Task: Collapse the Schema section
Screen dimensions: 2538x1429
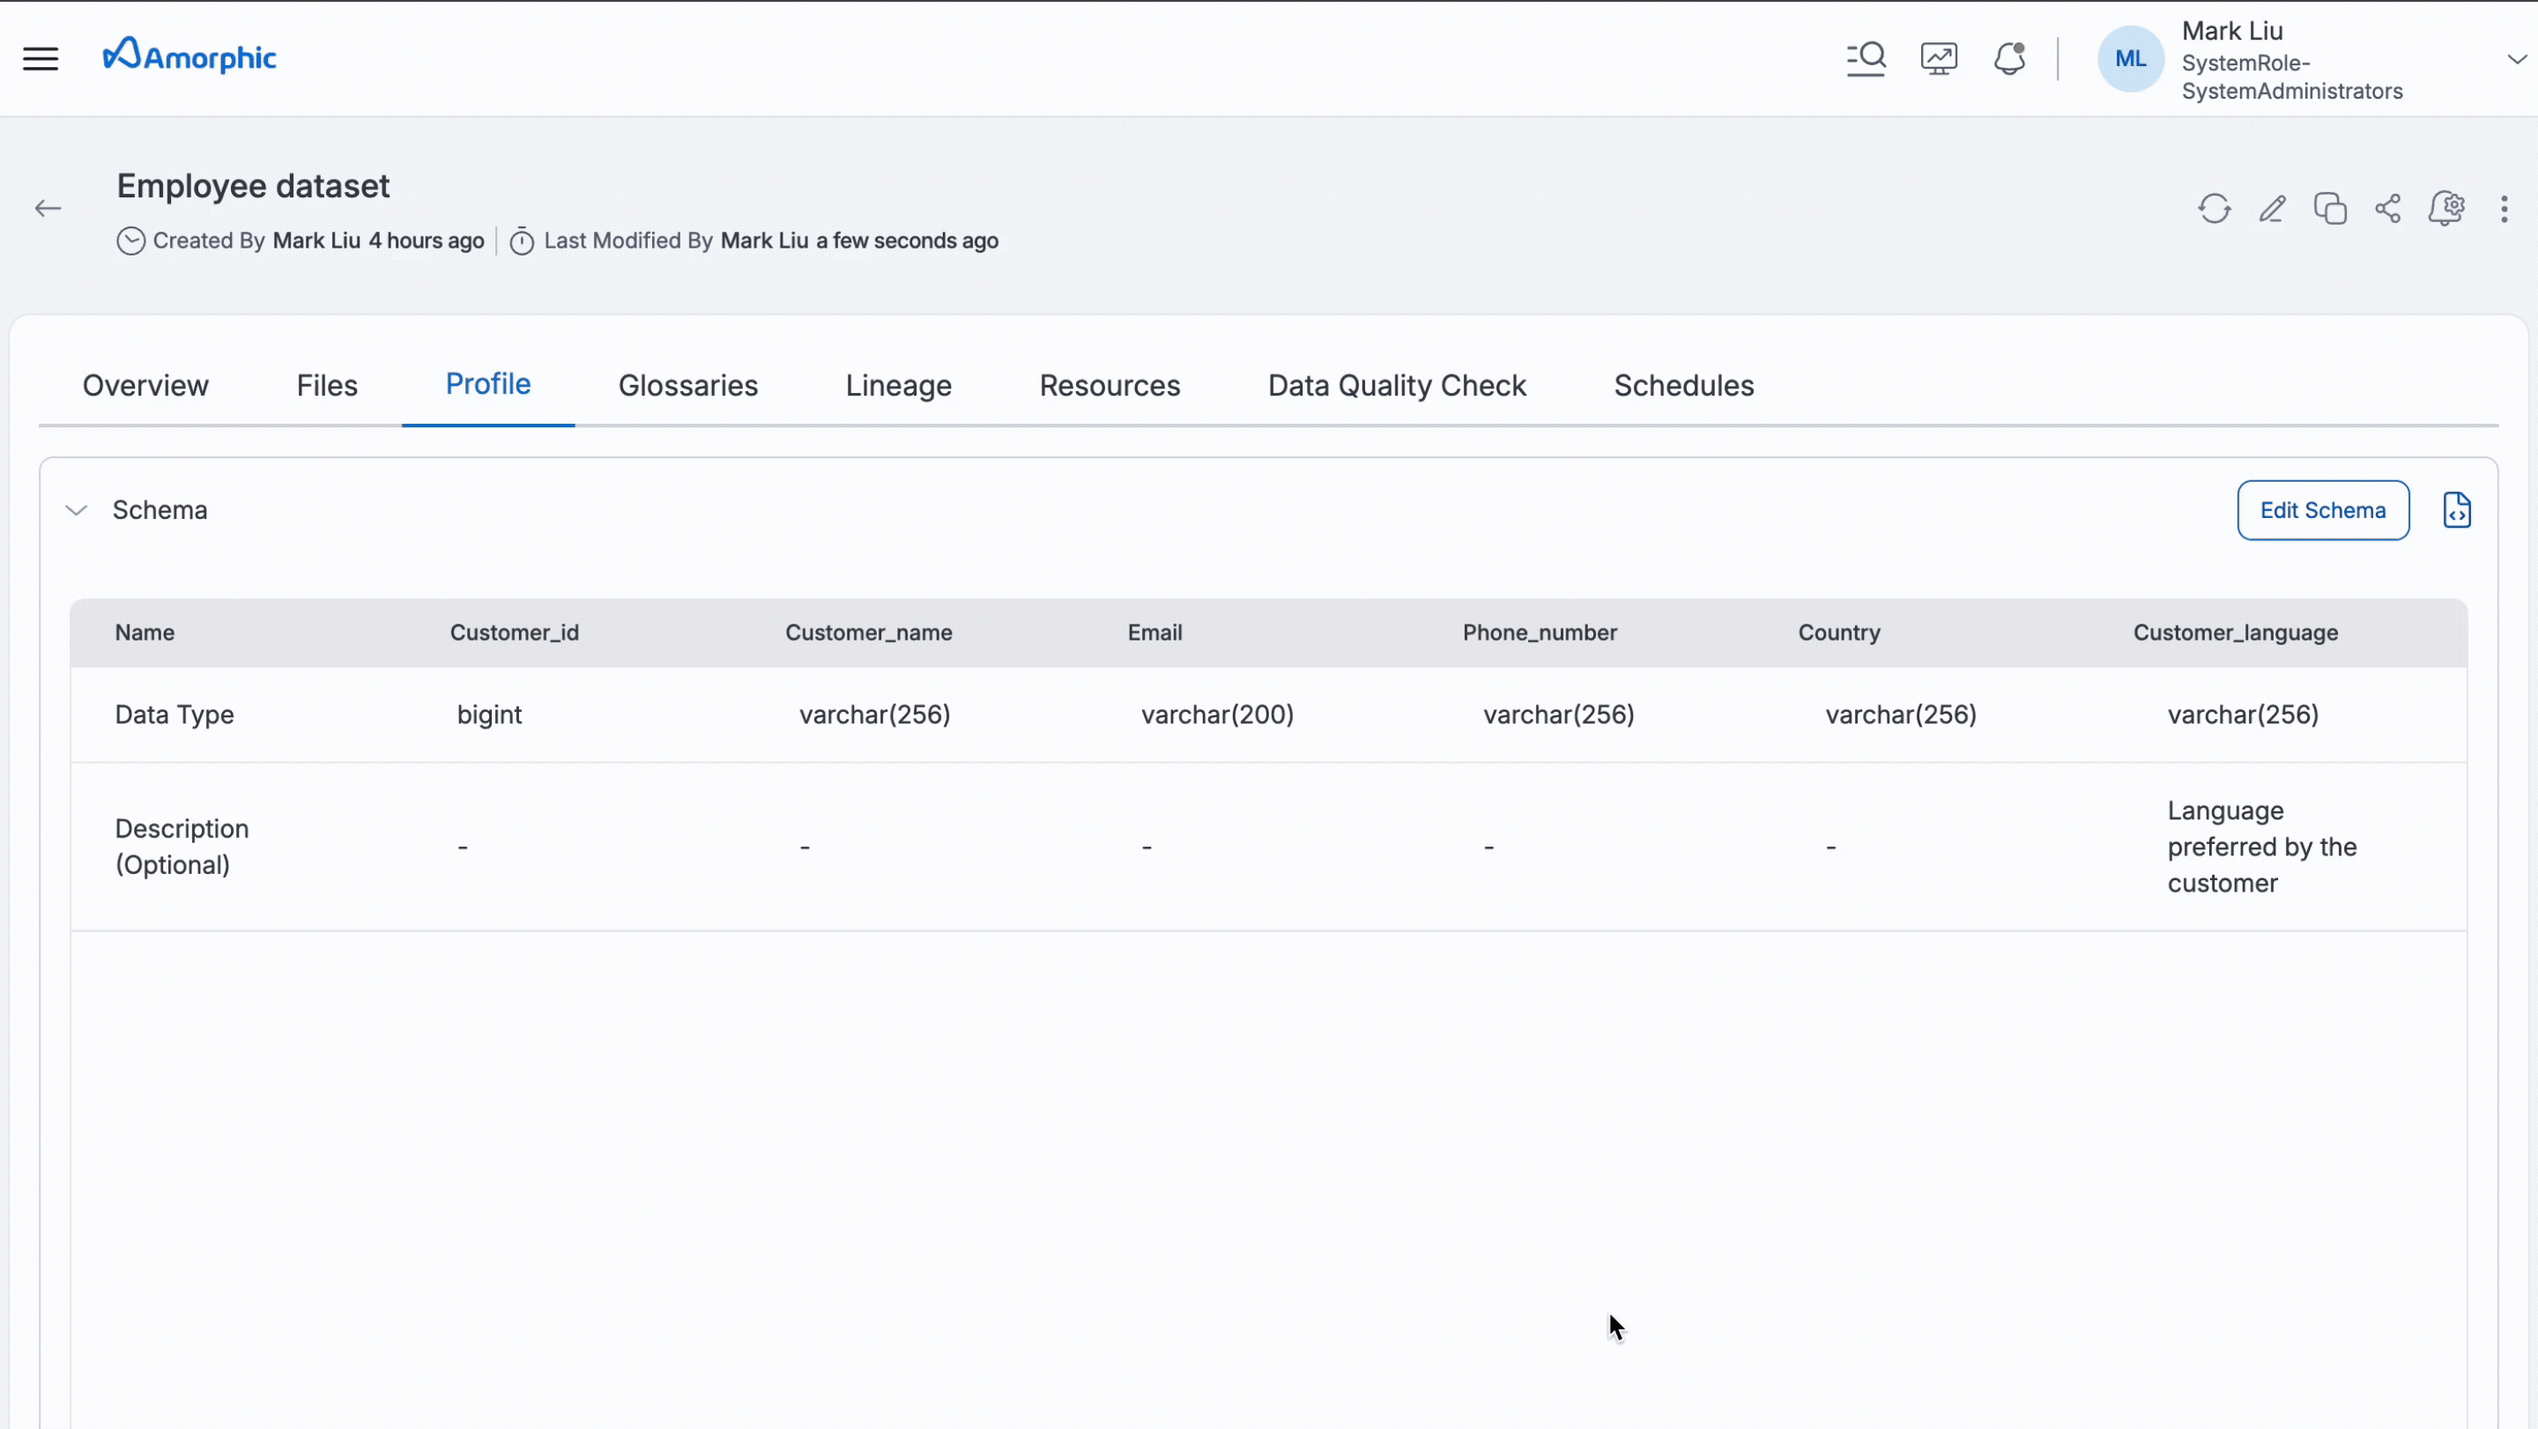Action: 76,510
